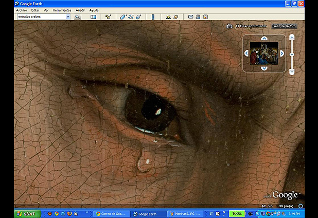Click the email envelope icon
The height and width of the screenshot is (218, 318).
190,16
